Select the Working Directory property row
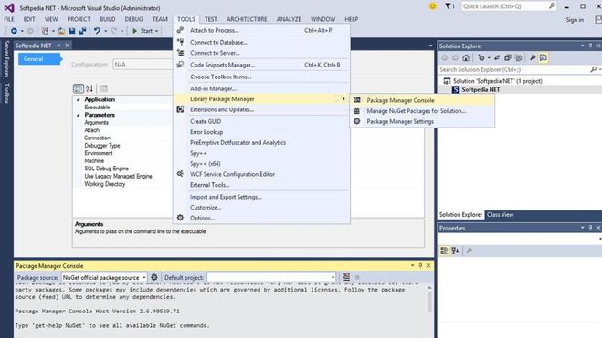This screenshot has height=338, width=602. (x=122, y=184)
